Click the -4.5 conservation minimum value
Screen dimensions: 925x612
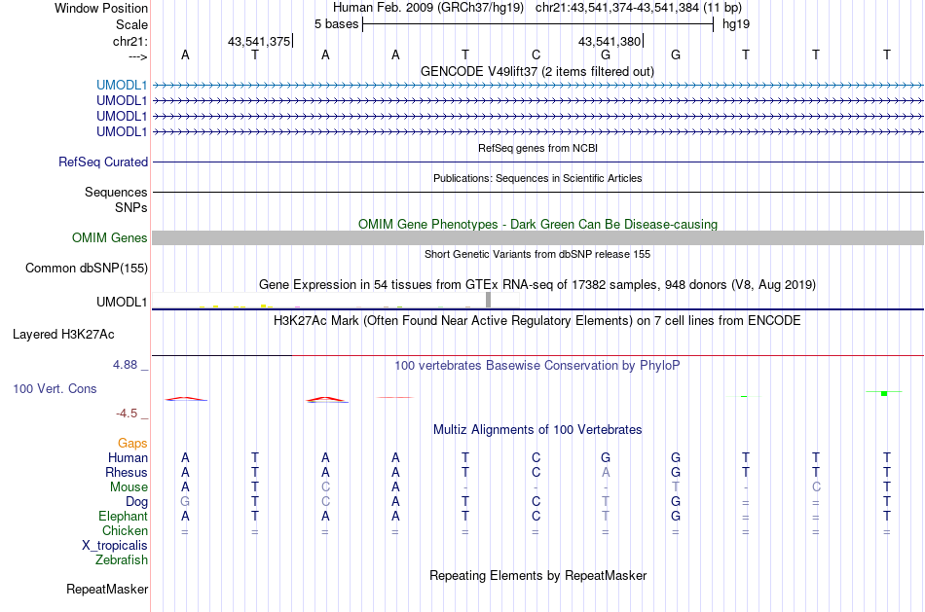(127, 414)
